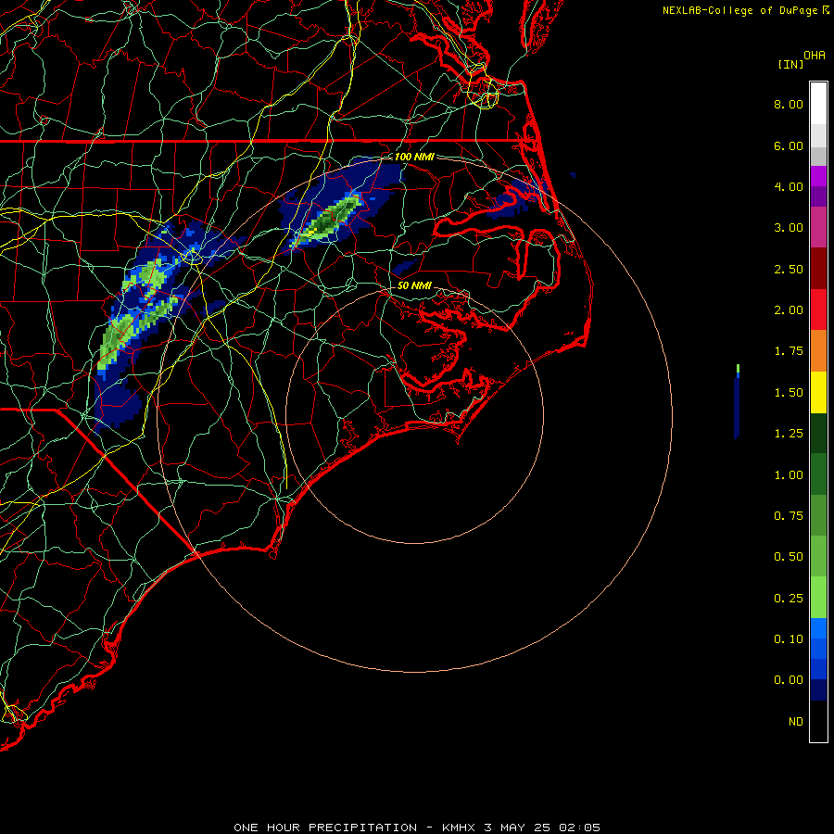834x834 pixels.
Task: Select the 0.50 legend value
Action: tap(789, 557)
